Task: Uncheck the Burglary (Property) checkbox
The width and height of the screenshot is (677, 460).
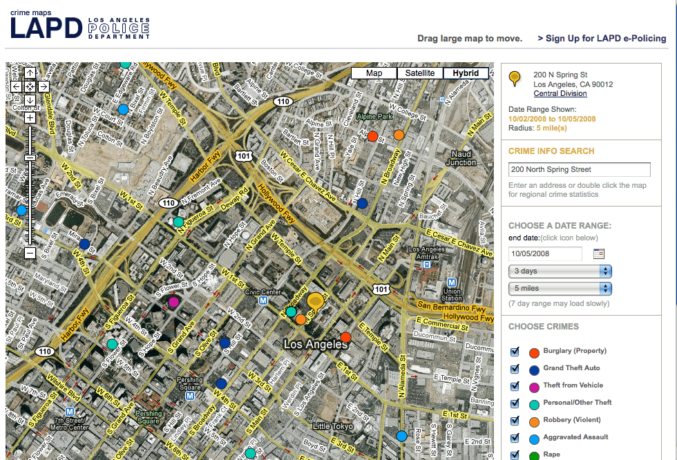Action: 515,352
